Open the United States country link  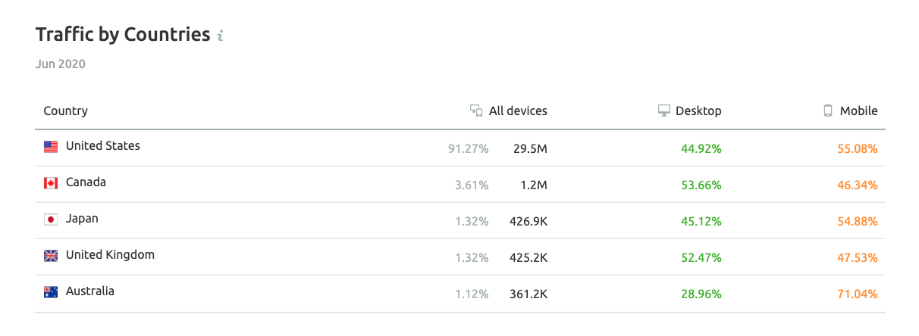(x=102, y=146)
